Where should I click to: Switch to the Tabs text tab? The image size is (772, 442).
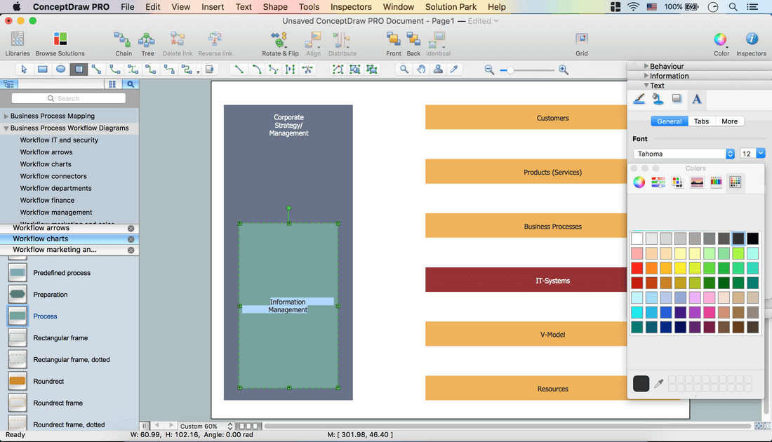click(701, 121)
